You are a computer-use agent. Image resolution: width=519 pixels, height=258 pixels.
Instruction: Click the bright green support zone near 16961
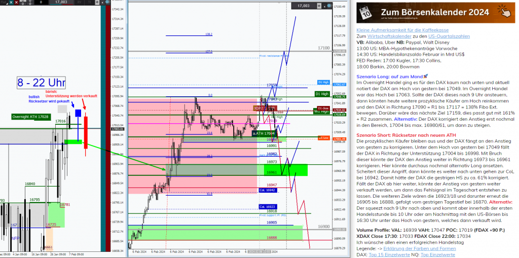tap(291, 170)
